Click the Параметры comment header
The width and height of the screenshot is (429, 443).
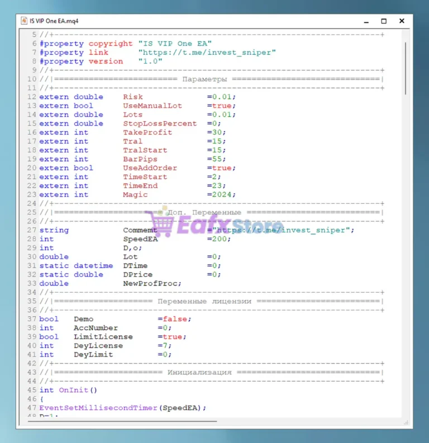[204, 79]
